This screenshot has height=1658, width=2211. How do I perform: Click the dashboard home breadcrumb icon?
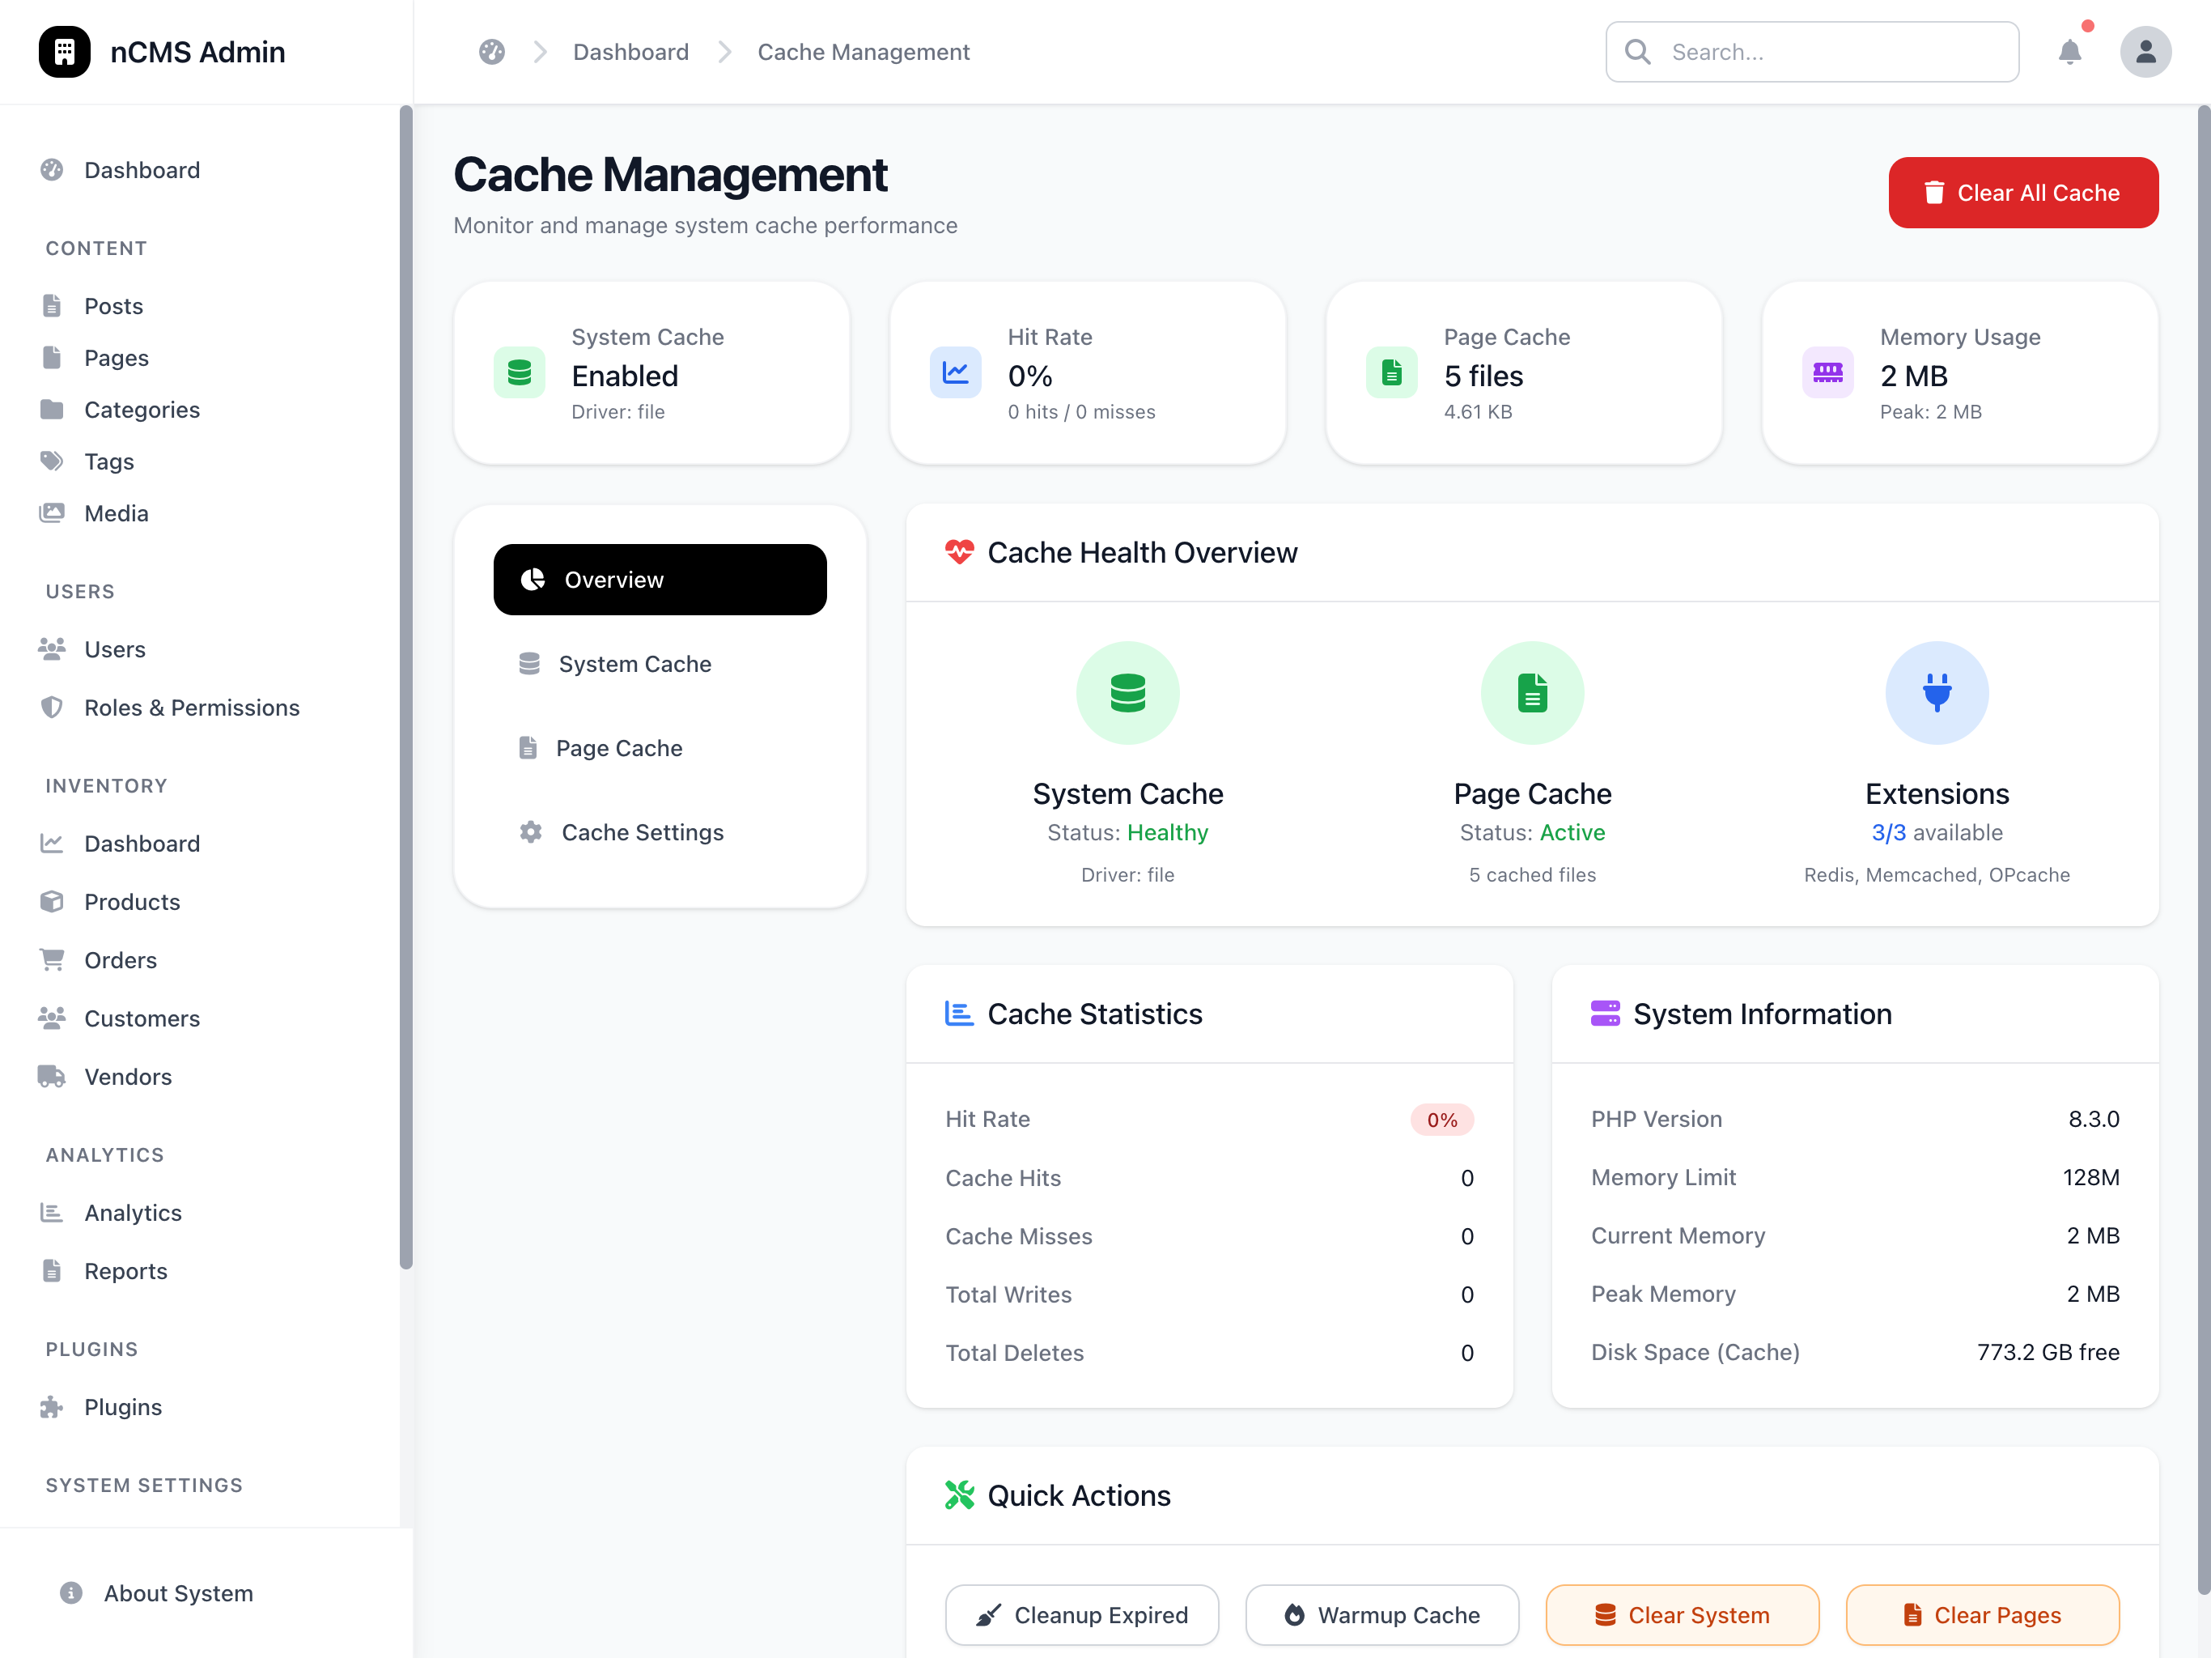click(x=492, y=52)
